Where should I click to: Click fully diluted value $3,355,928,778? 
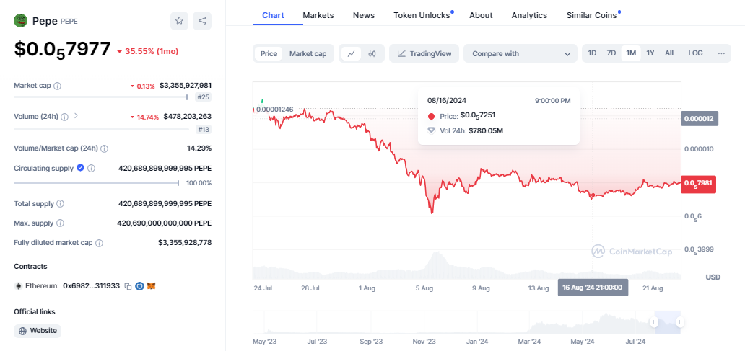pos(185,243)
